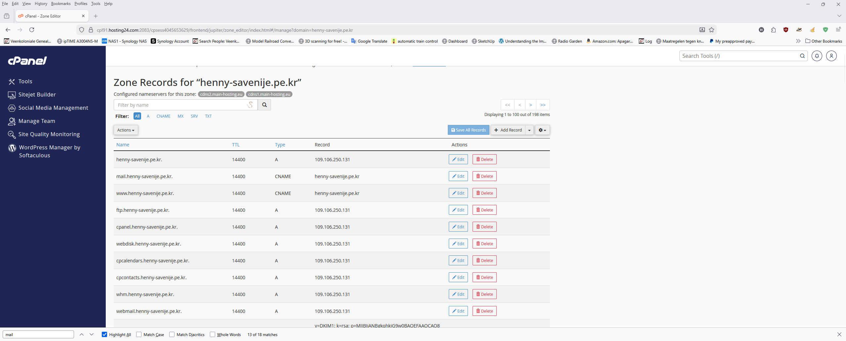Expand the Add Record dropdown arrow
This screenshot has width=846, height=341.
pos(529,130)
